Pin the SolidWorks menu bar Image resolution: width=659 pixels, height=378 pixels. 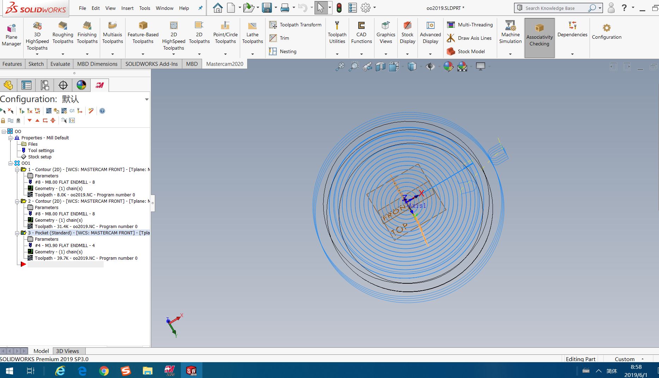(200, 8)
